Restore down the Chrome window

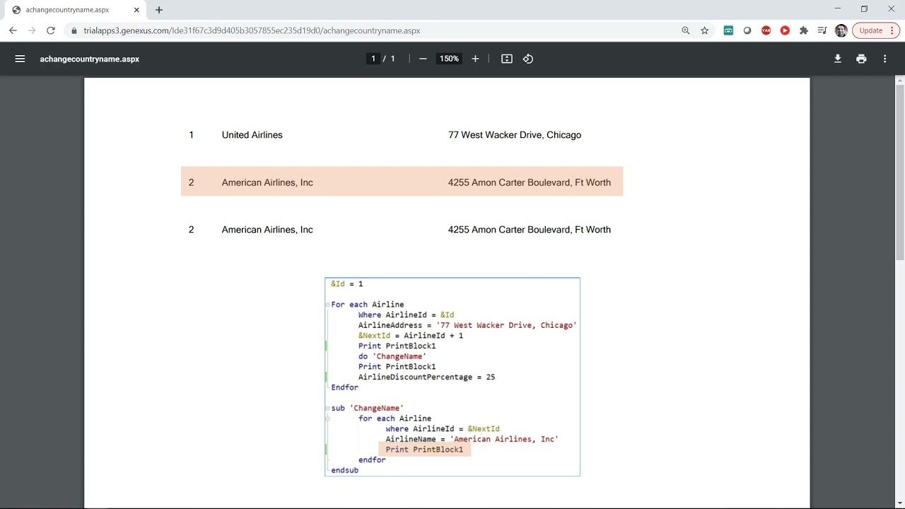pyautogui.click(x=864, y=9)
